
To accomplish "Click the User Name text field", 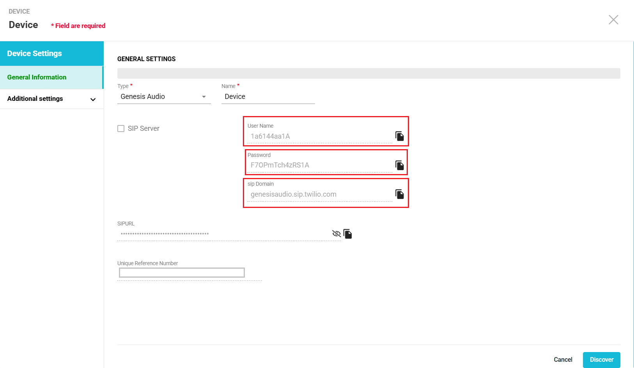I will (320, 136).
